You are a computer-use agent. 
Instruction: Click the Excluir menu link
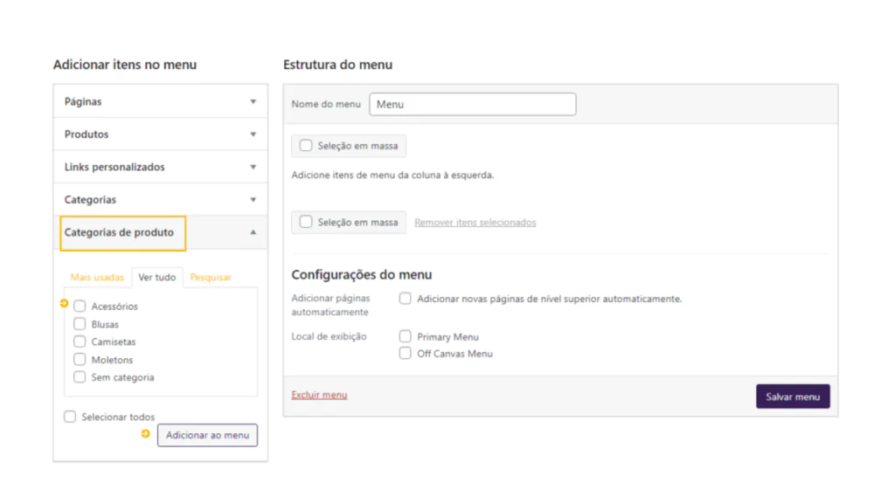coord(319,395)
